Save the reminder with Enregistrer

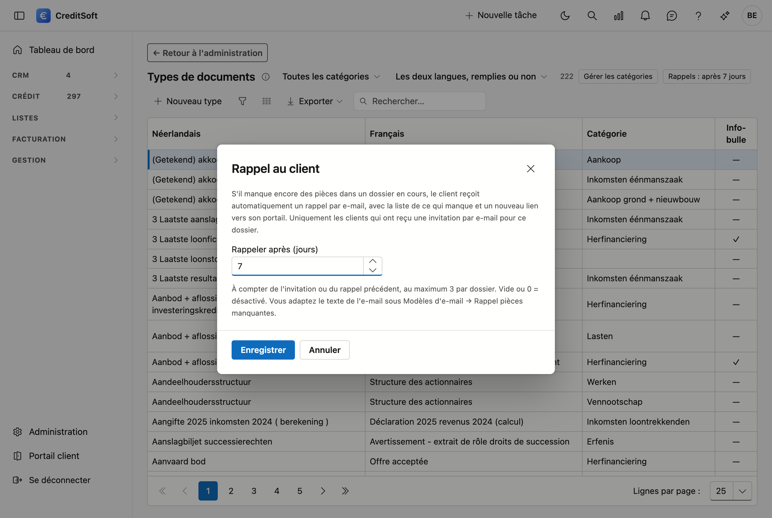pyautogui.click(x=263, y=350)
